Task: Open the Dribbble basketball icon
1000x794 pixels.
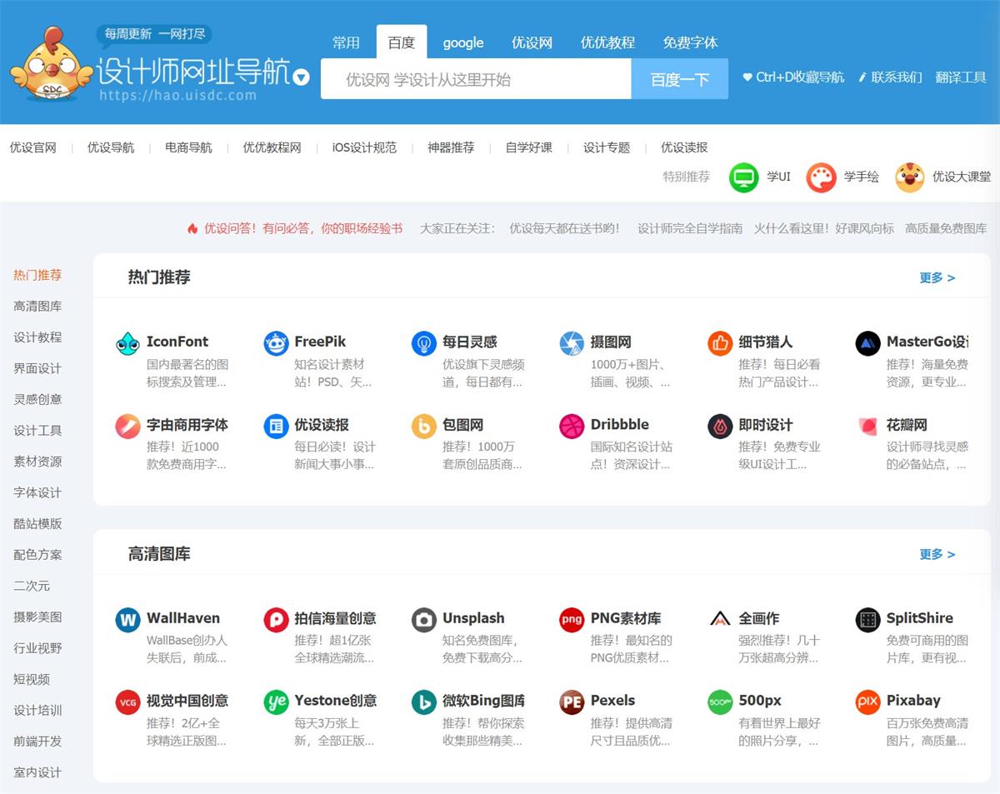Action: [572, 427]
